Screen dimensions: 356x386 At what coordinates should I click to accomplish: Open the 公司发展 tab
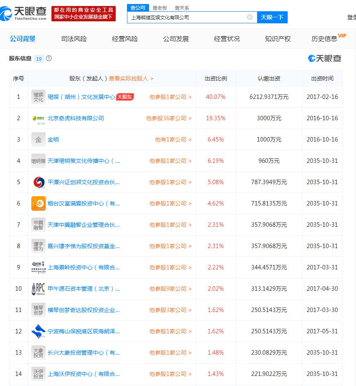(176, 39)
